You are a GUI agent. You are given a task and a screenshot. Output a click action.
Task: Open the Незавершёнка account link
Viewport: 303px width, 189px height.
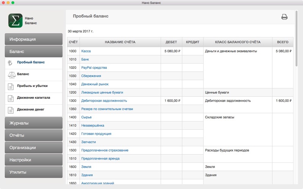coord(92,125)
